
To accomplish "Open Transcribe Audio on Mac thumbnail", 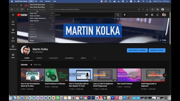I will tap(81, 75).
